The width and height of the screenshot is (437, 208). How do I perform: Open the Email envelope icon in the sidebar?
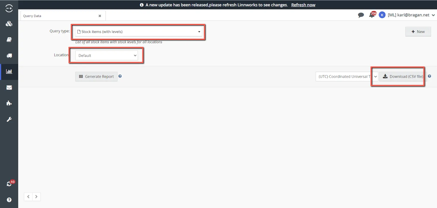(x=9, y=87)
